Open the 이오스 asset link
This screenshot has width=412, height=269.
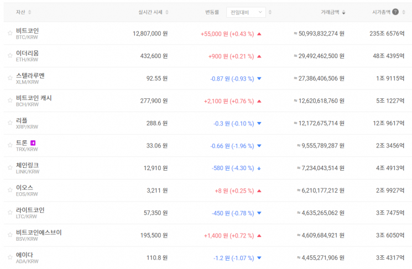point(24,188)
